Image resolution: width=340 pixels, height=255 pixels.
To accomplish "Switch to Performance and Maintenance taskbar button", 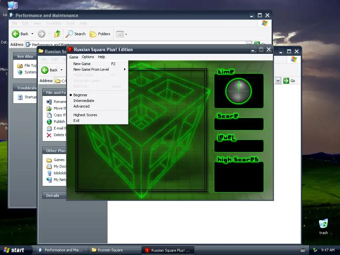I will (61, 250).
